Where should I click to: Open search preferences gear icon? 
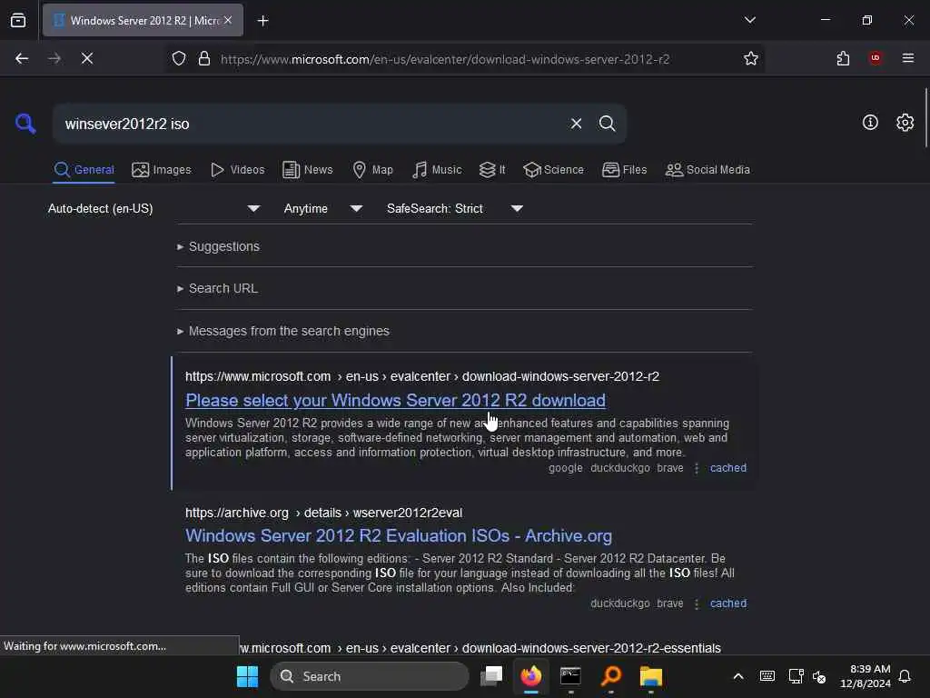point(905,123)
